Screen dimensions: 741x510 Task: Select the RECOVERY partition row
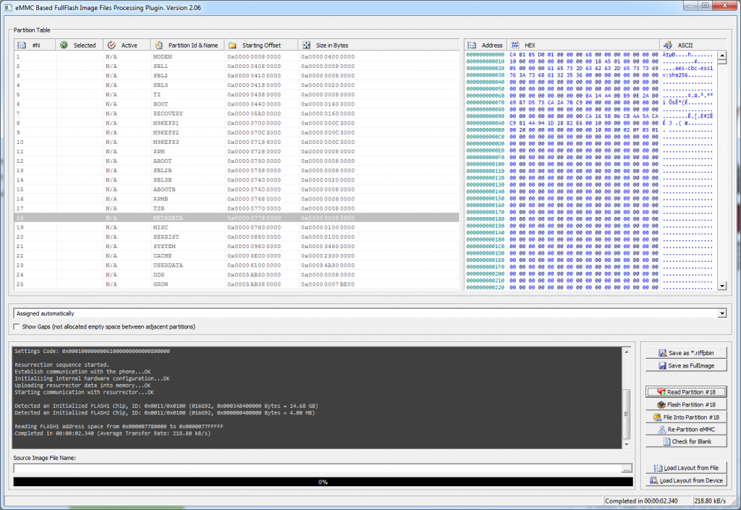[237, 114]
